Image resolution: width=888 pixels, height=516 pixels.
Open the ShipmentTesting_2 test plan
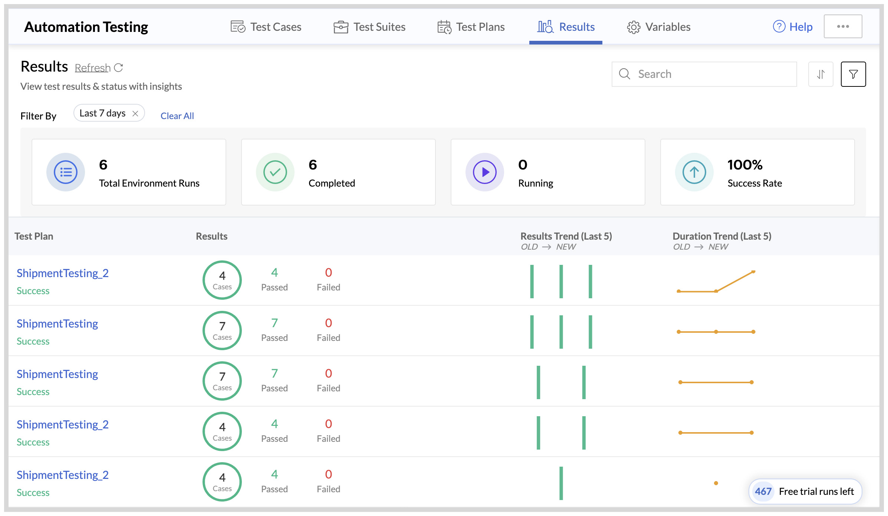coord(62,273)
